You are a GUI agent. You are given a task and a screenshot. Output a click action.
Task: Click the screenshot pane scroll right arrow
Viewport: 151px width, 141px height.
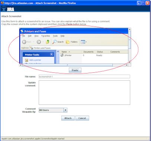click(126, 65)
